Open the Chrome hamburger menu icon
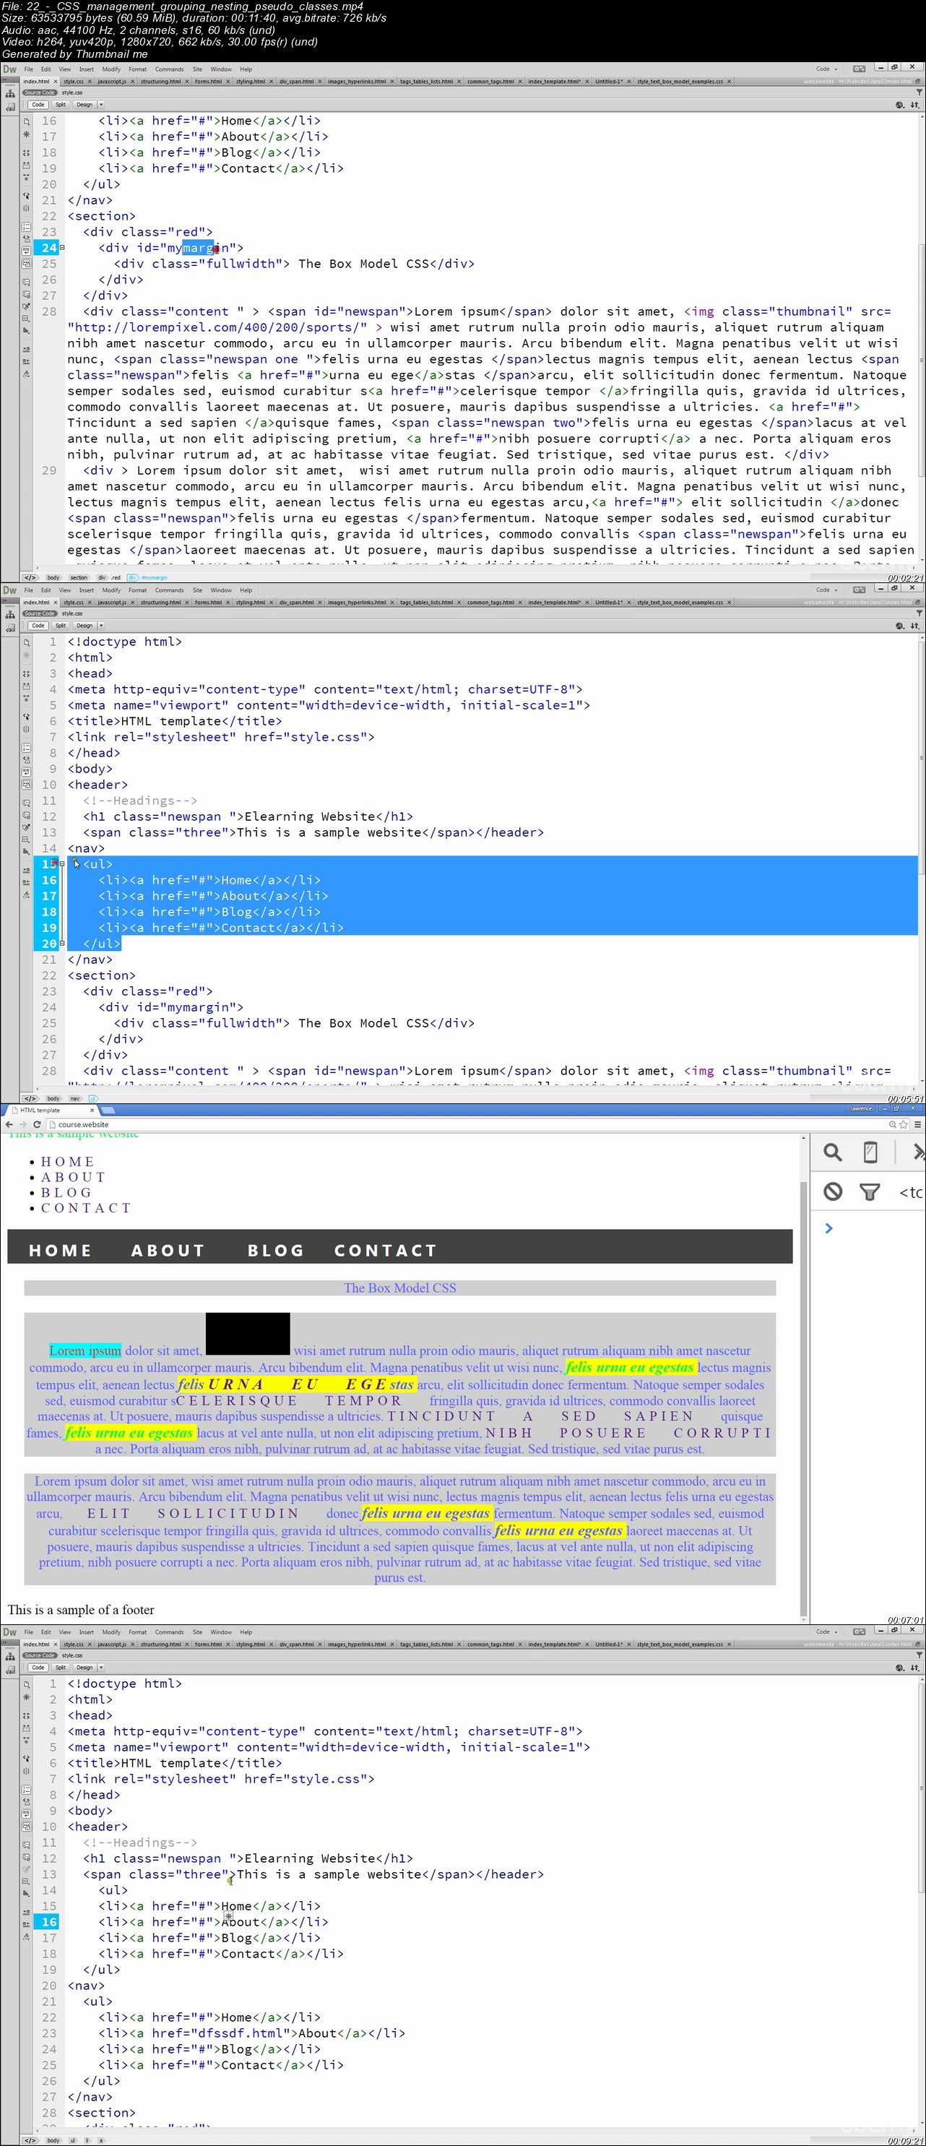 (917, 1124)
